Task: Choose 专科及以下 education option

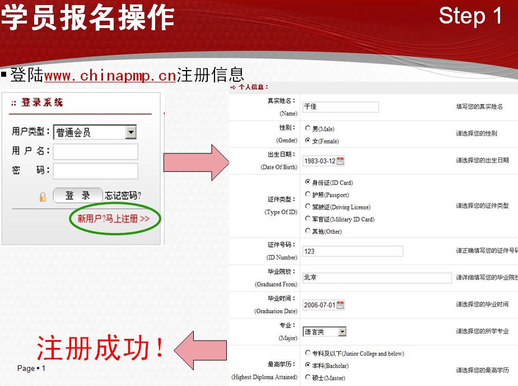Action: click(308, 354)
